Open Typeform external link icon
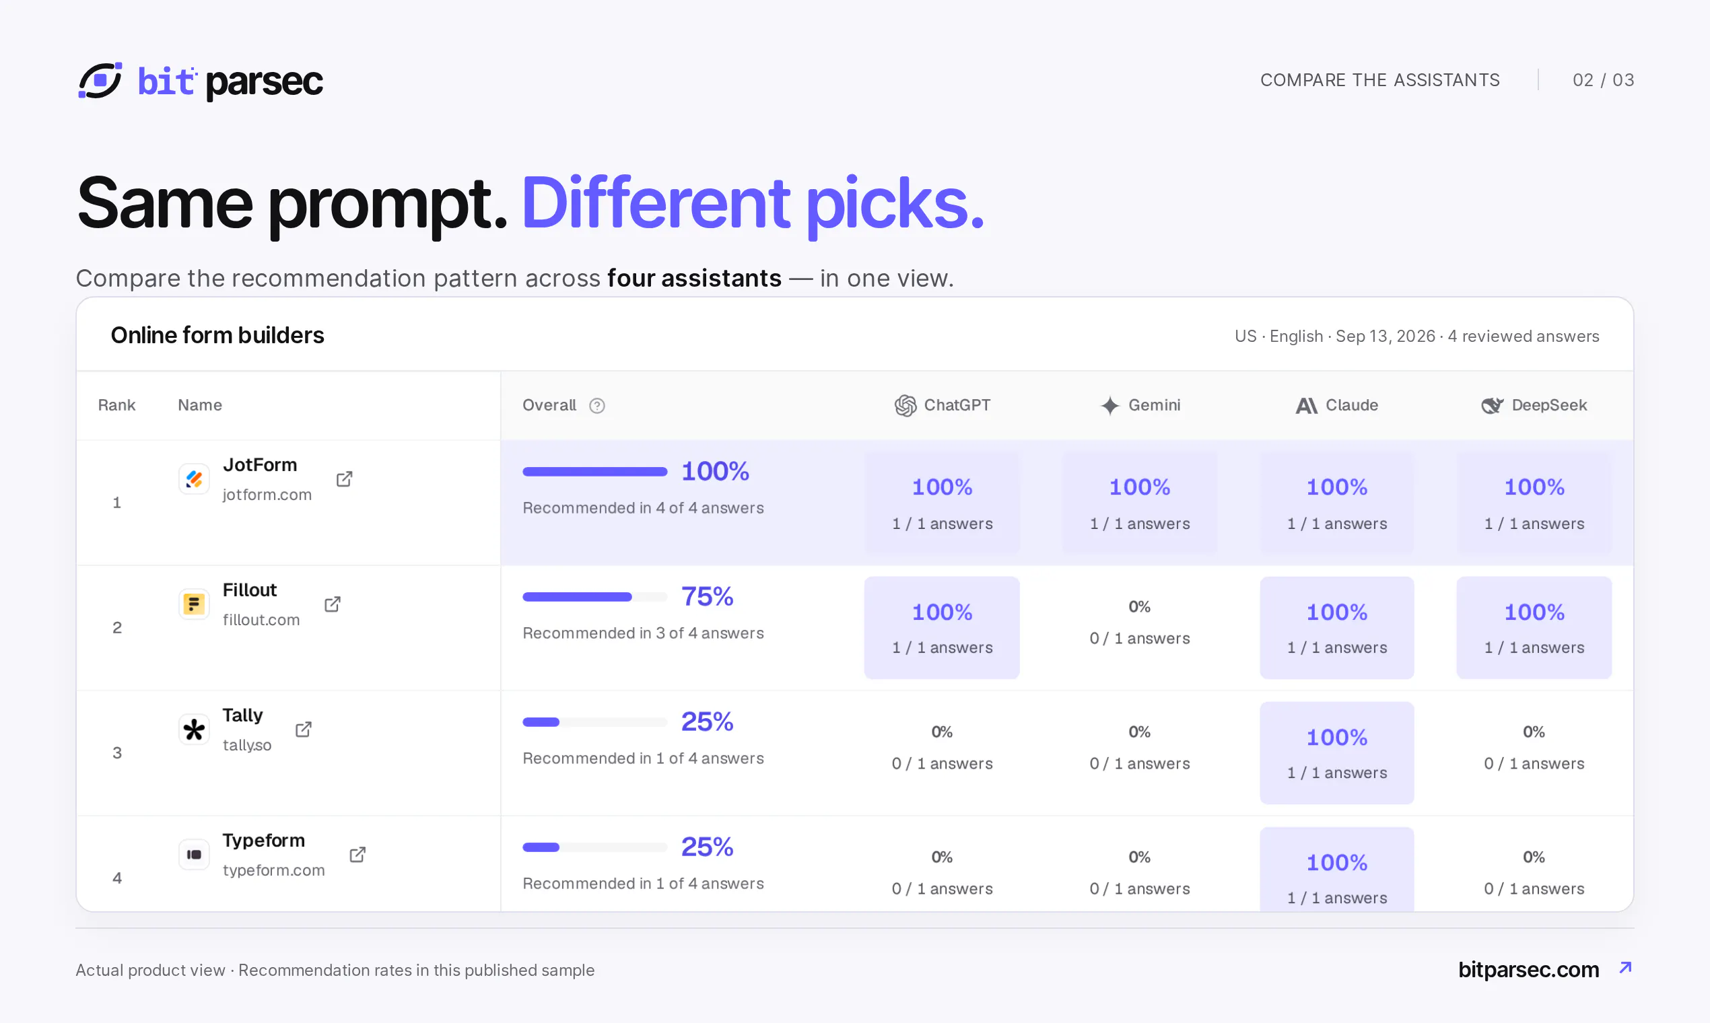This screenshot has width=1710, height=1023. (357, 855)
